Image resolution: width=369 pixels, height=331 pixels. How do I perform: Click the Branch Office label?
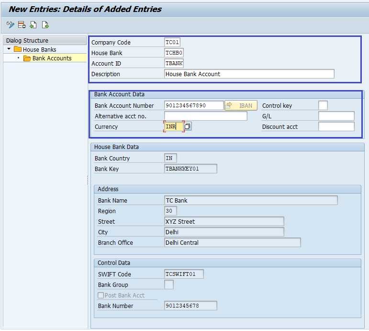pos(115,243)
